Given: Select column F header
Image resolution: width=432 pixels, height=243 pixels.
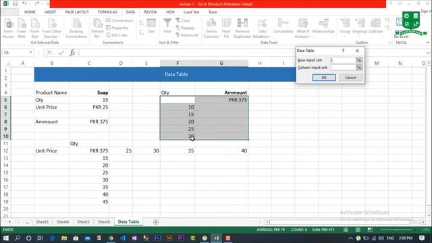Looking at the screenshot, I should click(178, 63).
